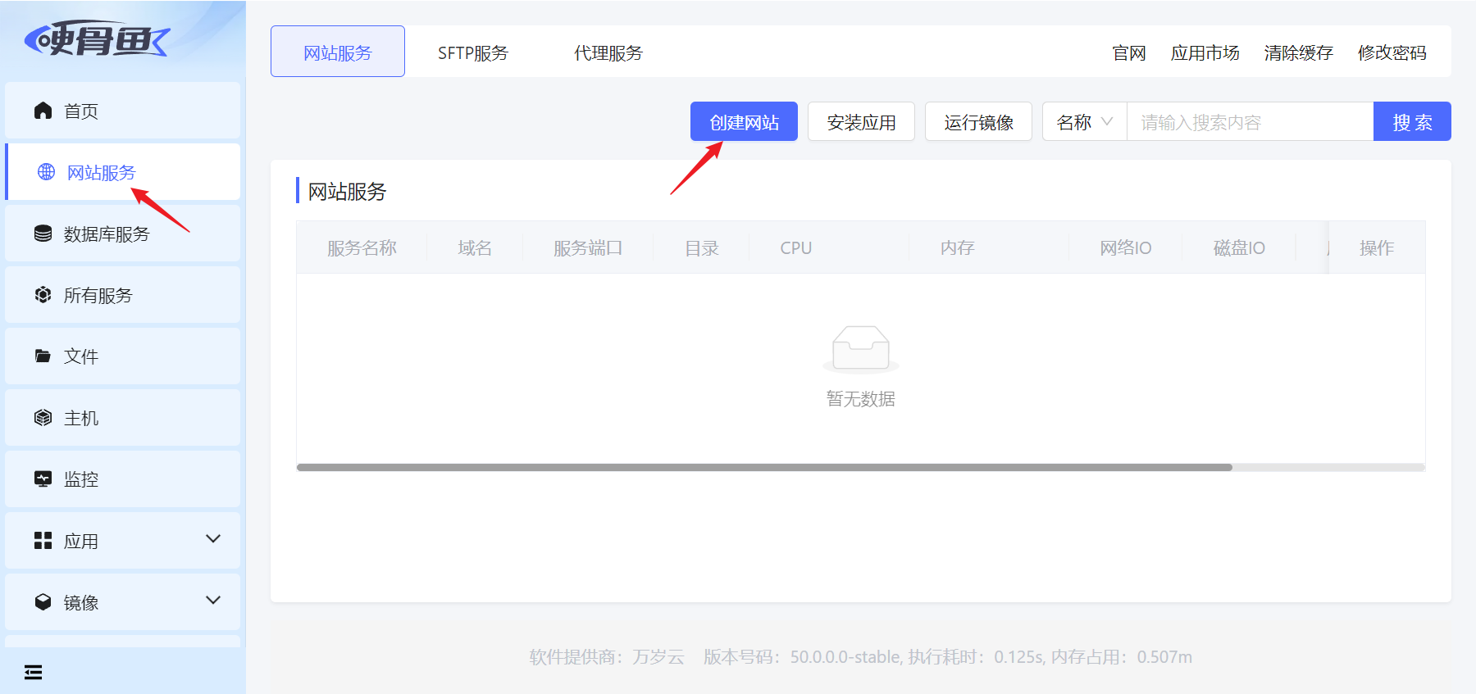Click the 创建网站 button

tap(744, 121)
